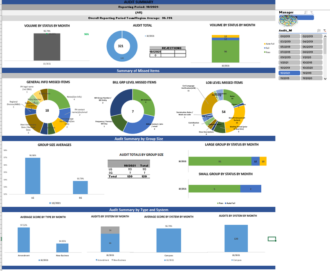
Task: Pick the 08/2019 slicer item
Action: [x=312, y=52]
